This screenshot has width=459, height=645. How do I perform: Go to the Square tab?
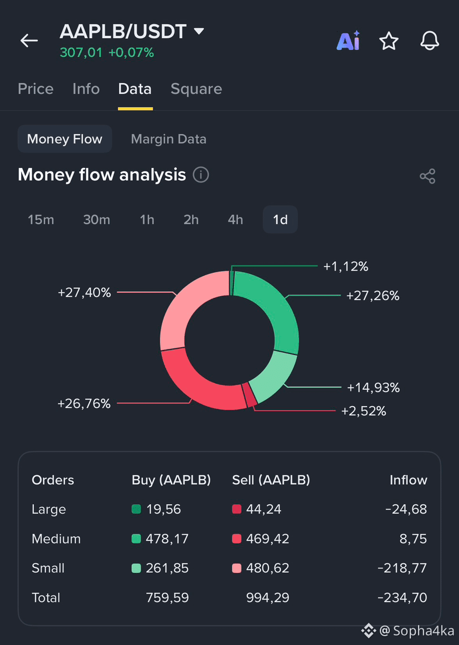pos(196,89)
